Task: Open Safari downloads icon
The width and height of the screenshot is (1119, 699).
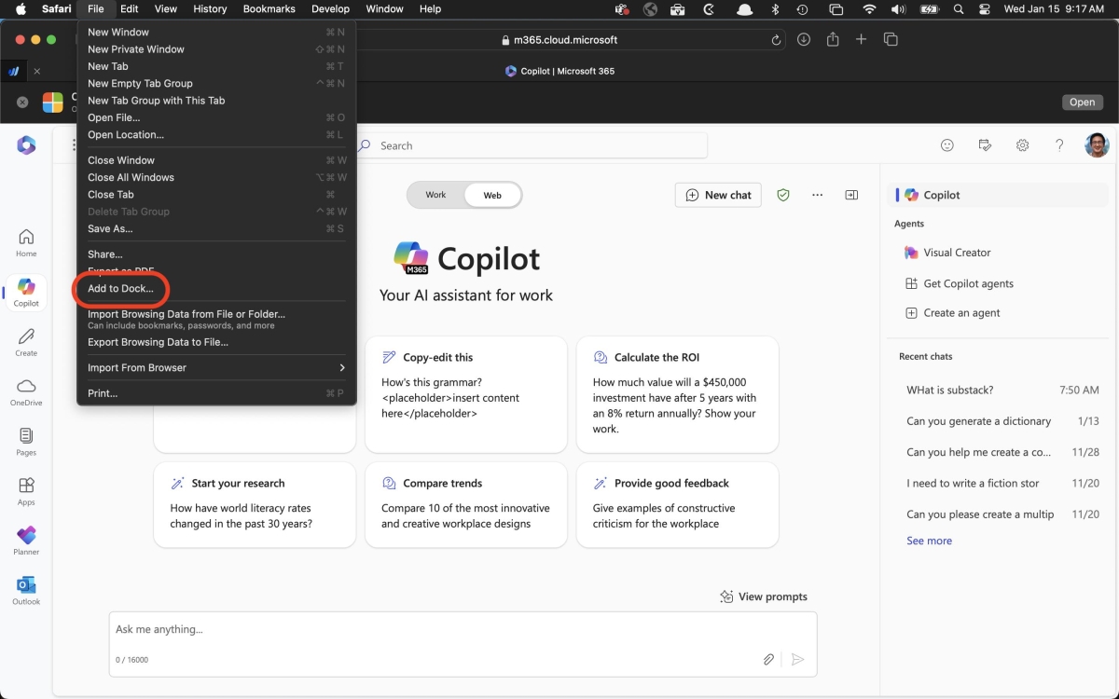Action: tap(804, 40)
